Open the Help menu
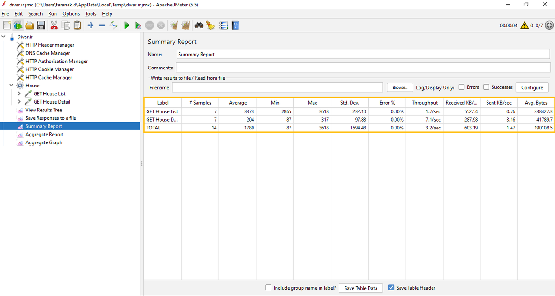 click(107, 14)
